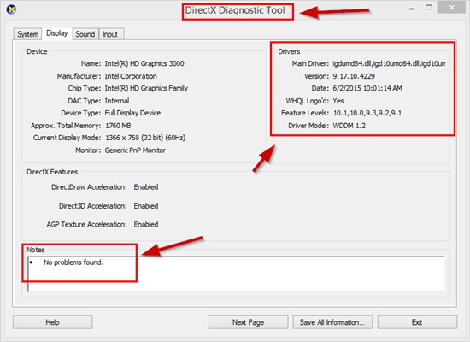Click display mode '1366 x 768 (32 bit) (60Hz)'

[x=145, y=138]
